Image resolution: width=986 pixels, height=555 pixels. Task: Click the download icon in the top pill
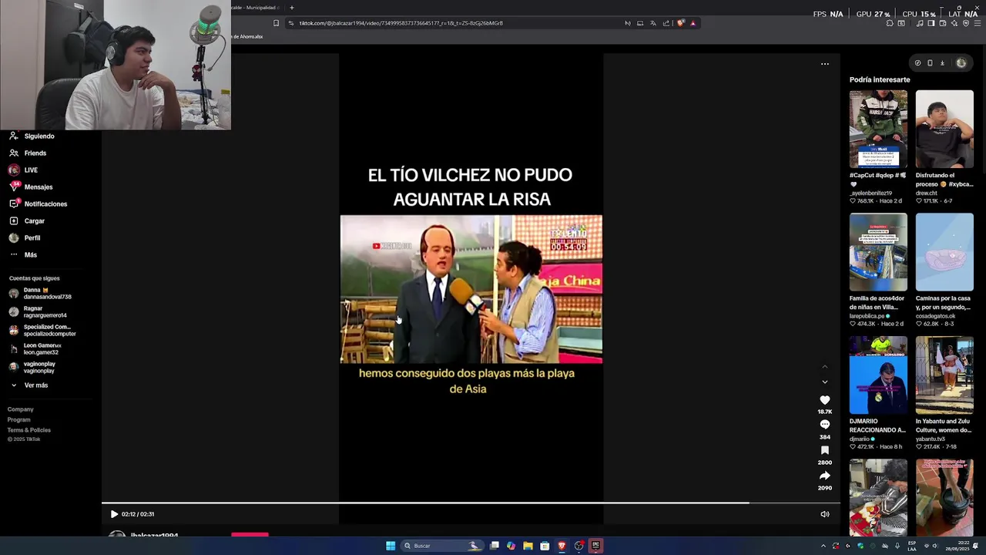[x=942, y=63]
